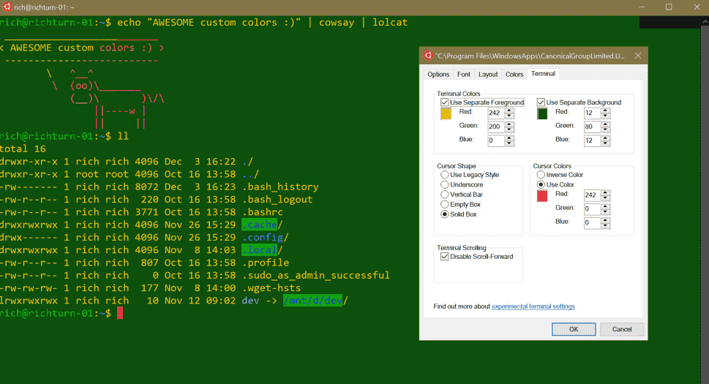The height and width of the screenshot is (384, 709).
Task: Click cursor color Green value field
Action: pos(592,209)
